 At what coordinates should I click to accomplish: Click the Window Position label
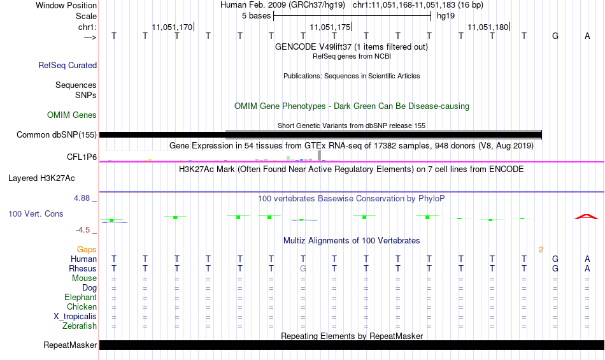pyautogui.click(x=66, y=5)
